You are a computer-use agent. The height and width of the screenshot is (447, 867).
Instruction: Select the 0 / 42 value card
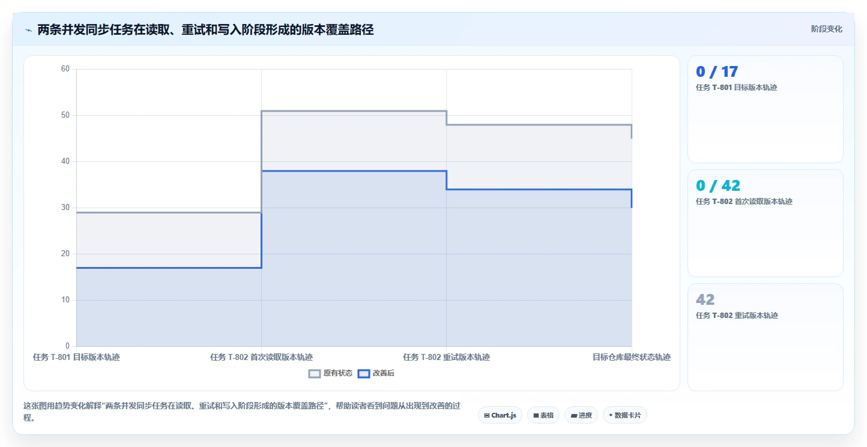pyautogui.click(x=766, y=223)
